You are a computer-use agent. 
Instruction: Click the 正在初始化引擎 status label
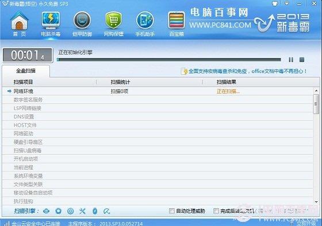pos(75,52)
